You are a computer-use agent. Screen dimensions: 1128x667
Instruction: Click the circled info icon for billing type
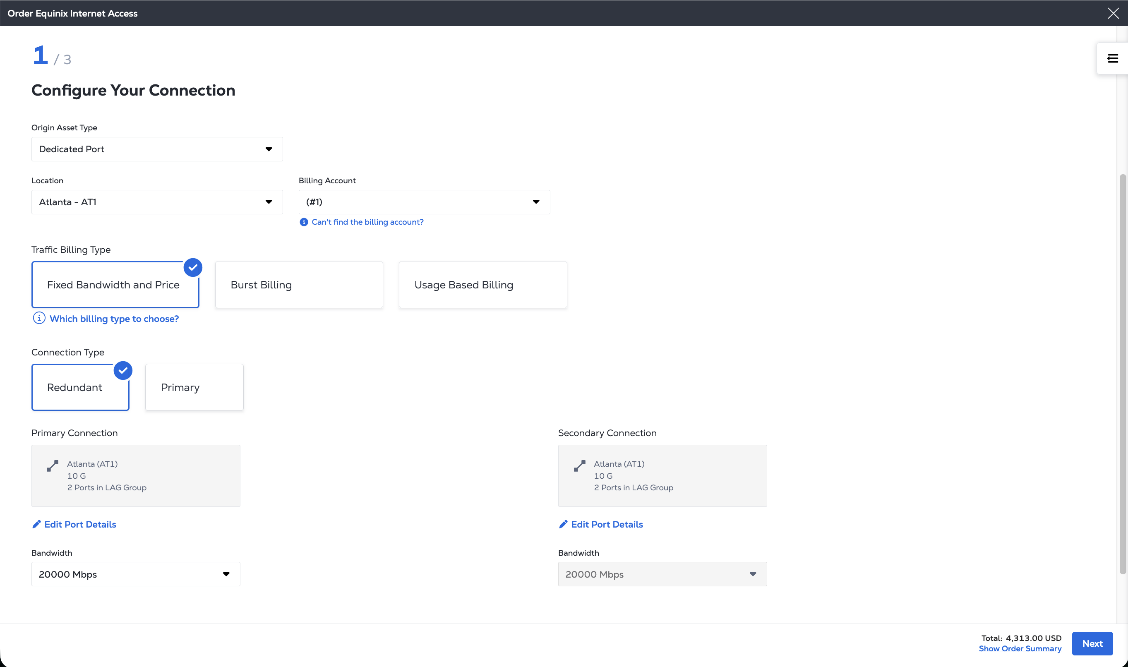[39, 318]
